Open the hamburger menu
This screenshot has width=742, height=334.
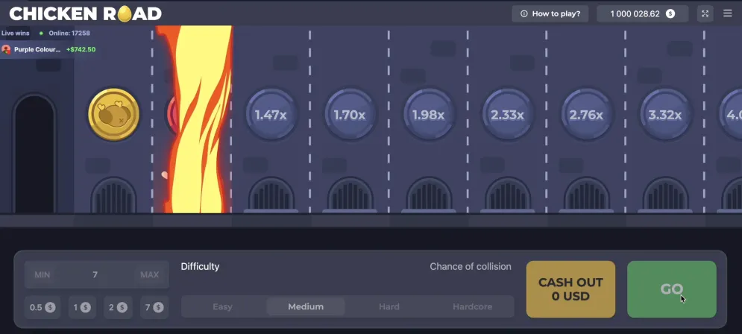[x=728, y=13]
